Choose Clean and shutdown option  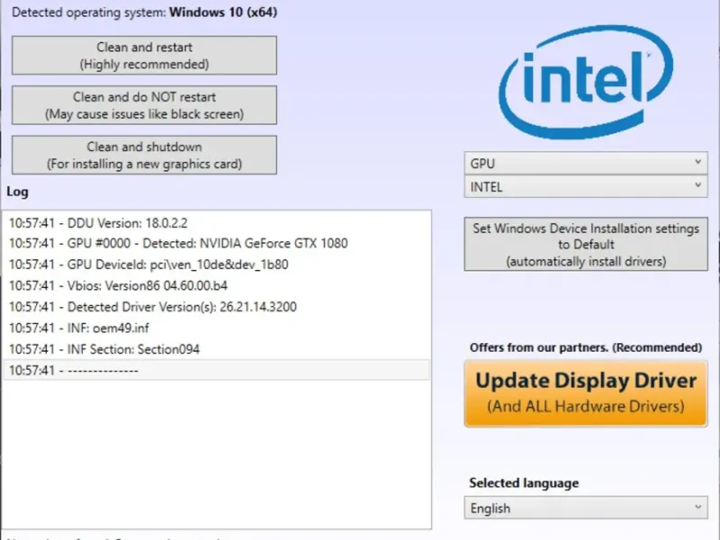144,155
